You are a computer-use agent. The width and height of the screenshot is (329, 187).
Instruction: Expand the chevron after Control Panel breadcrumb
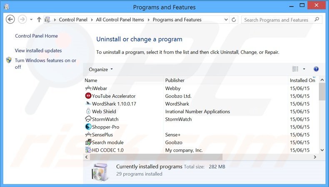coord(92,20)
